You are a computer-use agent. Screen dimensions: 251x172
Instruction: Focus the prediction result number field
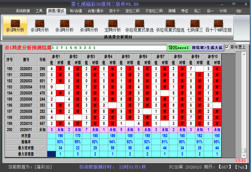point(109,48)
